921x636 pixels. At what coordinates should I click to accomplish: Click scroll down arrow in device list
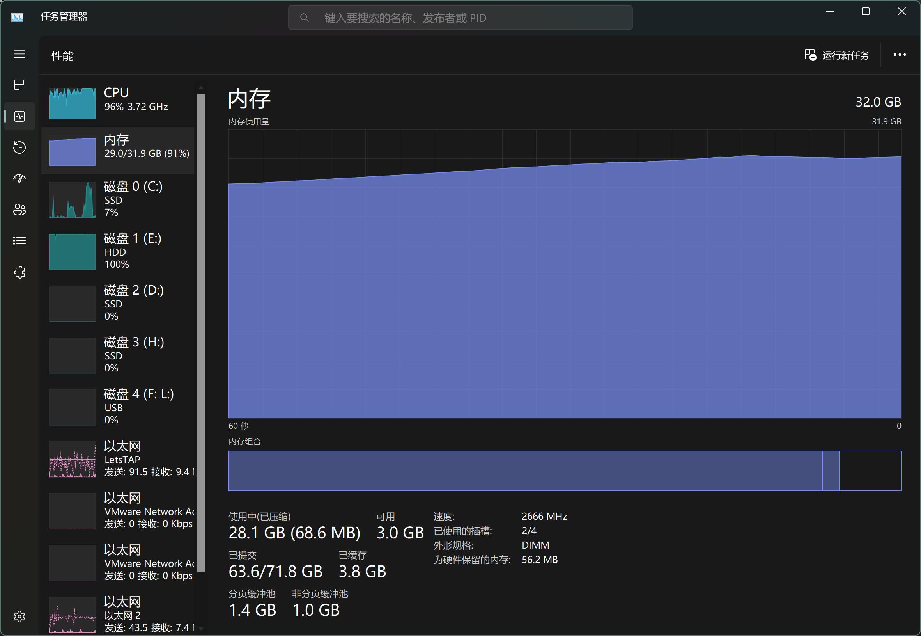(x=201, y=629)
